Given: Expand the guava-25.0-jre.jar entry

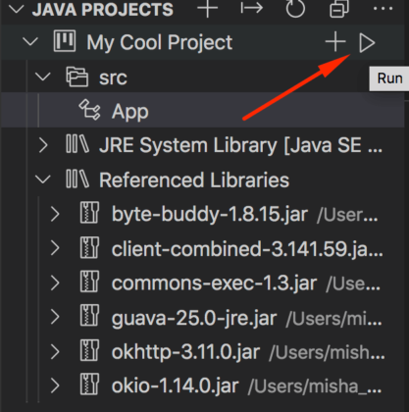Looking at the screenshot, I should 55,317.
